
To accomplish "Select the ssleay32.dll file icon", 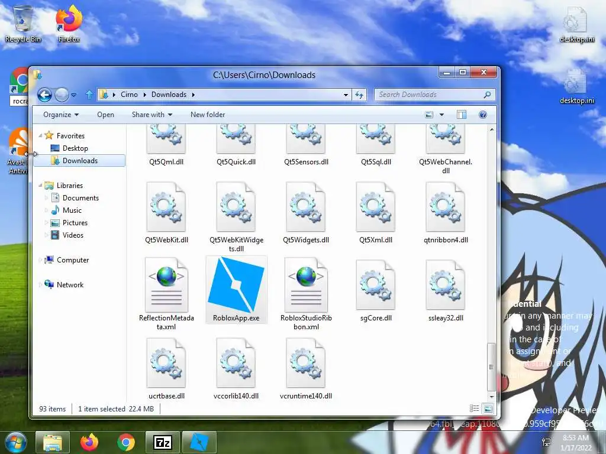I will [x=445, y=285].
